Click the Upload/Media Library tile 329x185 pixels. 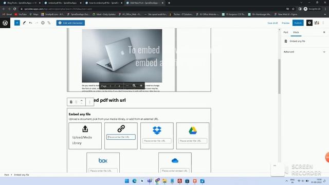[85, 136]
